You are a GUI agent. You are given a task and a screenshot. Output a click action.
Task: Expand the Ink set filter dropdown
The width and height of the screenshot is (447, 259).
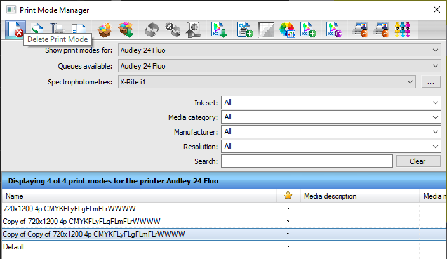pos(331,103)
